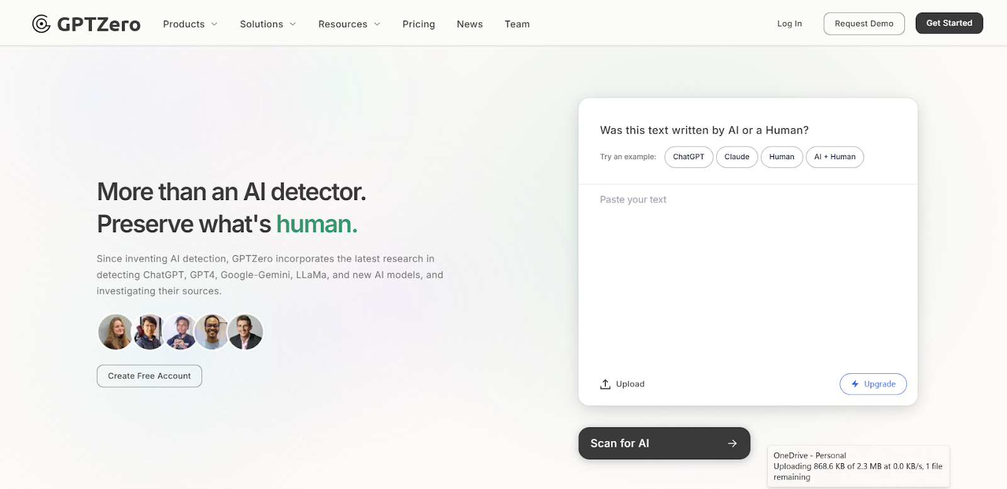The image size is (1007, 489).
Task: Expand the Resources chevron
Action: (x=377, y=24)
